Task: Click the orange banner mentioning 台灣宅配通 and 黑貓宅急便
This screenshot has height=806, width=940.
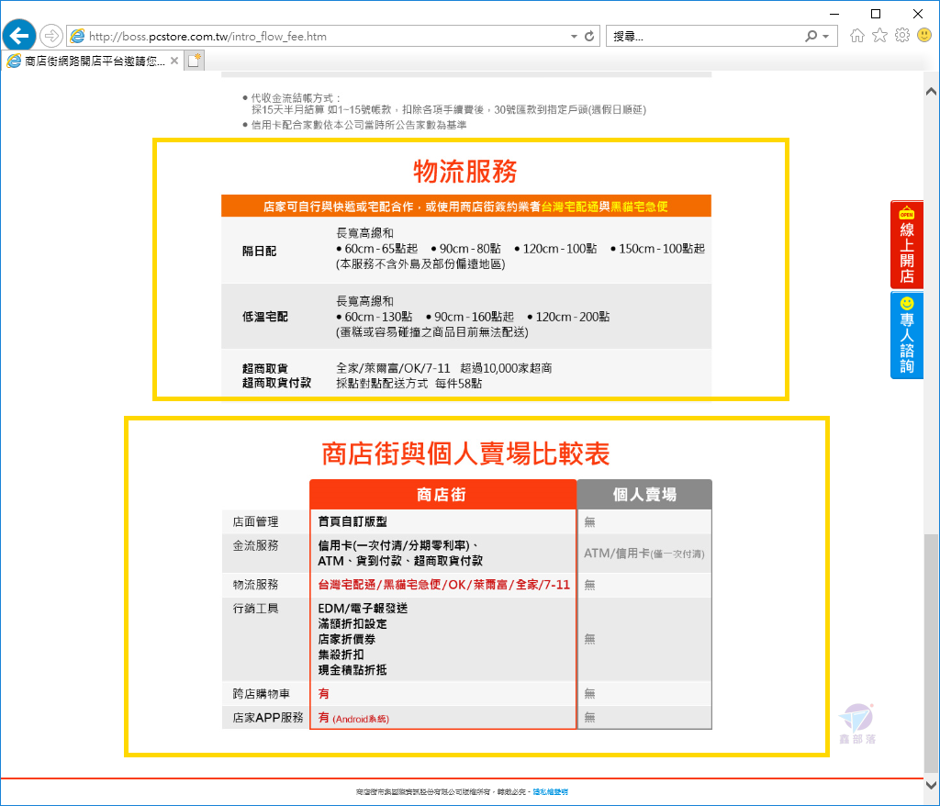Action: click(x=465, y=207)
